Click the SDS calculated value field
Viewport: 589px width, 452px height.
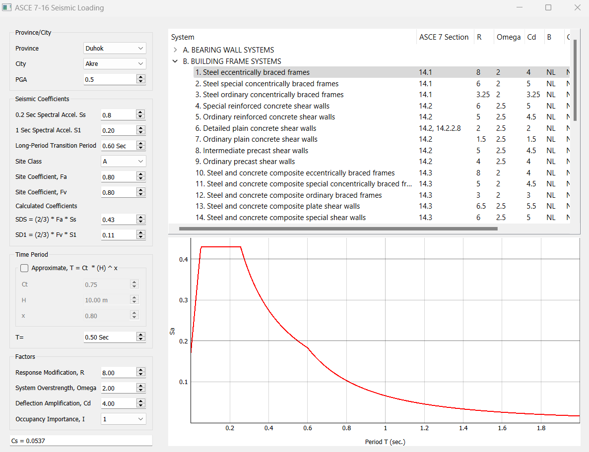click(x=118, y=220)
